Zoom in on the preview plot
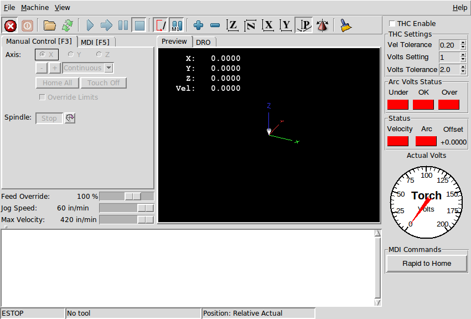Image resolution: width=471 pixels, height=319 pixels. point(198,25)
